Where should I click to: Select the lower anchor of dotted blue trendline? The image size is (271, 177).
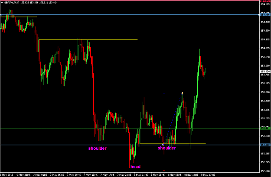point(163,144)
